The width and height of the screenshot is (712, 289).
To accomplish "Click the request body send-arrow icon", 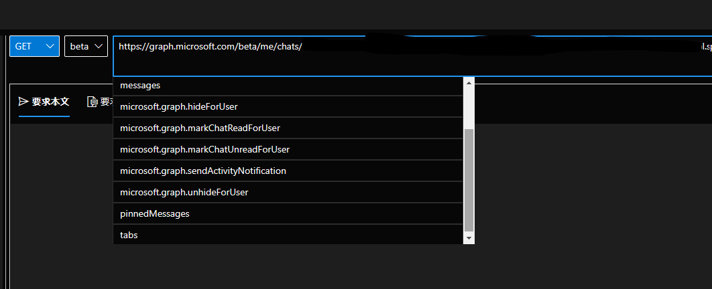I will point(23,102).
